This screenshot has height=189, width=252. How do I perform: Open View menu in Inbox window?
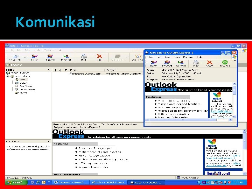click(x=28, y=50)
